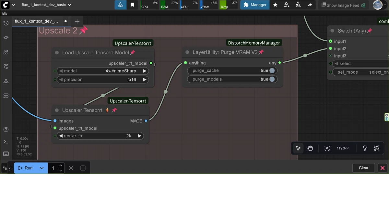Click next arrow on model 4x-AnimeSharp
Viewport: 389px width, 210px height.
[145, 71]
